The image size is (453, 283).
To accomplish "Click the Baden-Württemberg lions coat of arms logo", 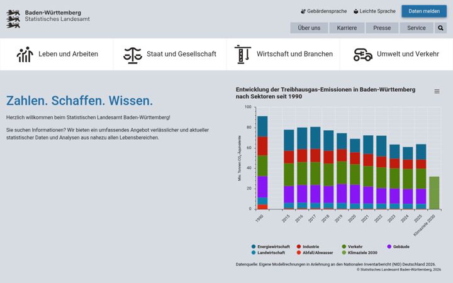I will click(13, 19).
